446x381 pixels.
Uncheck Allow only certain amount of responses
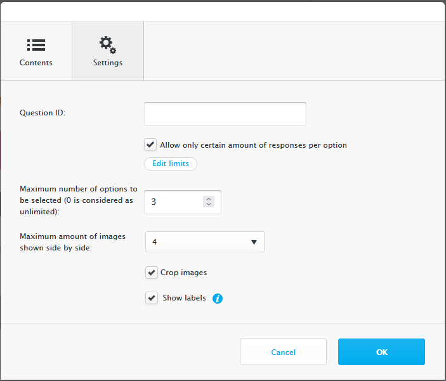pyautogui.click(x=150, y=145)
